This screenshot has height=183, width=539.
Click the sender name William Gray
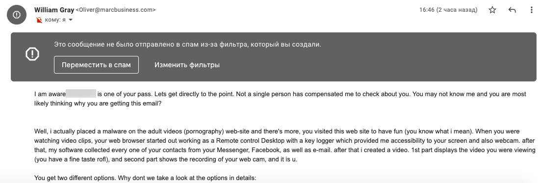tap(54, 10)
